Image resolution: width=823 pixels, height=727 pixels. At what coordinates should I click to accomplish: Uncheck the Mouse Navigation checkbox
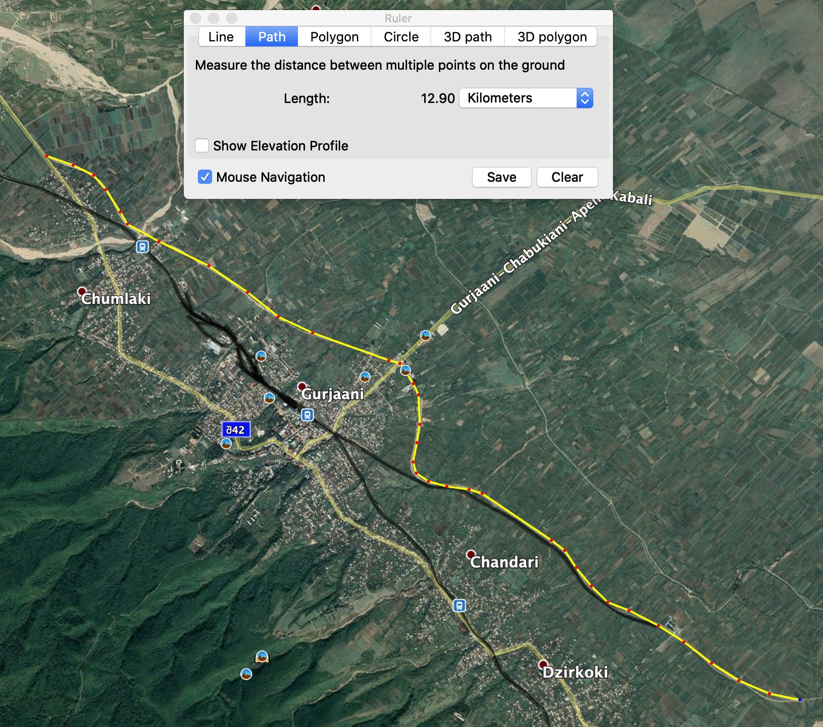pos(204,177)
